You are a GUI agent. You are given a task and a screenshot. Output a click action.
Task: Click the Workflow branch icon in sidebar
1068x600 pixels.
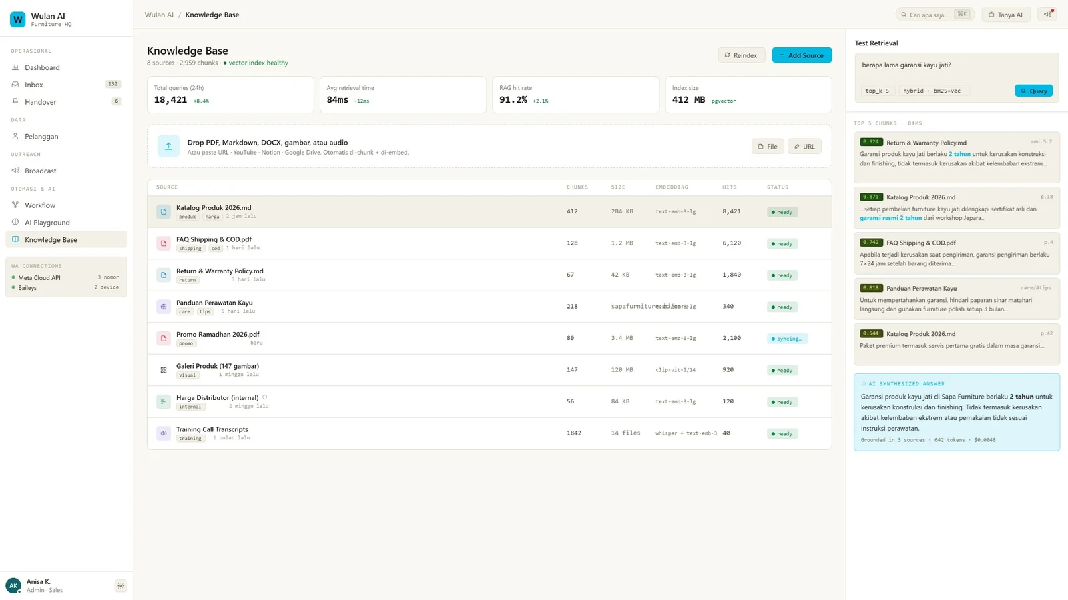click(15, 205)
